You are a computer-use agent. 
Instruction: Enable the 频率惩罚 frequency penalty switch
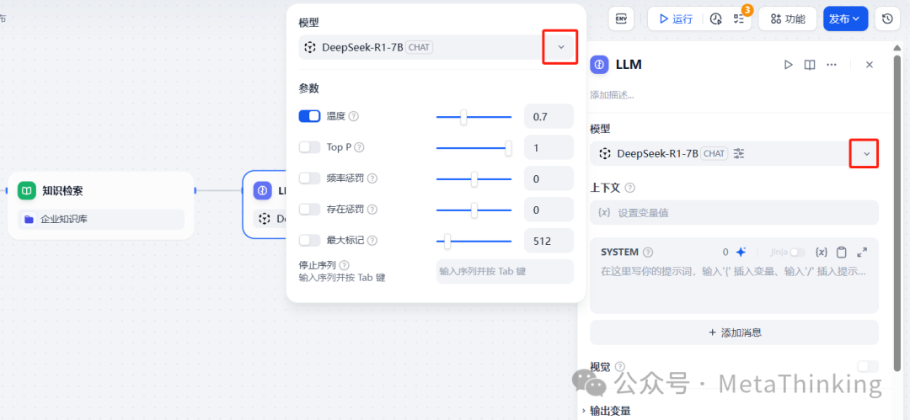309,178
